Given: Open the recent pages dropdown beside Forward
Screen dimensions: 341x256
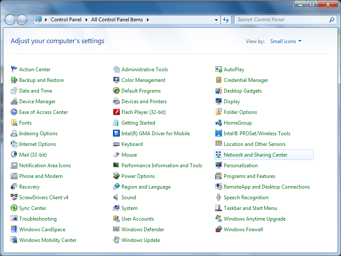Looking at the screenshot, I should pyautogui.click(x=30, y=20).
